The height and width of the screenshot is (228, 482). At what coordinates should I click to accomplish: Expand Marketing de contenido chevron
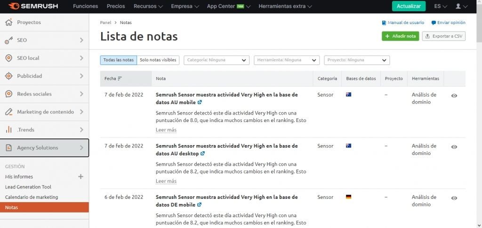[x=81, y=112]
